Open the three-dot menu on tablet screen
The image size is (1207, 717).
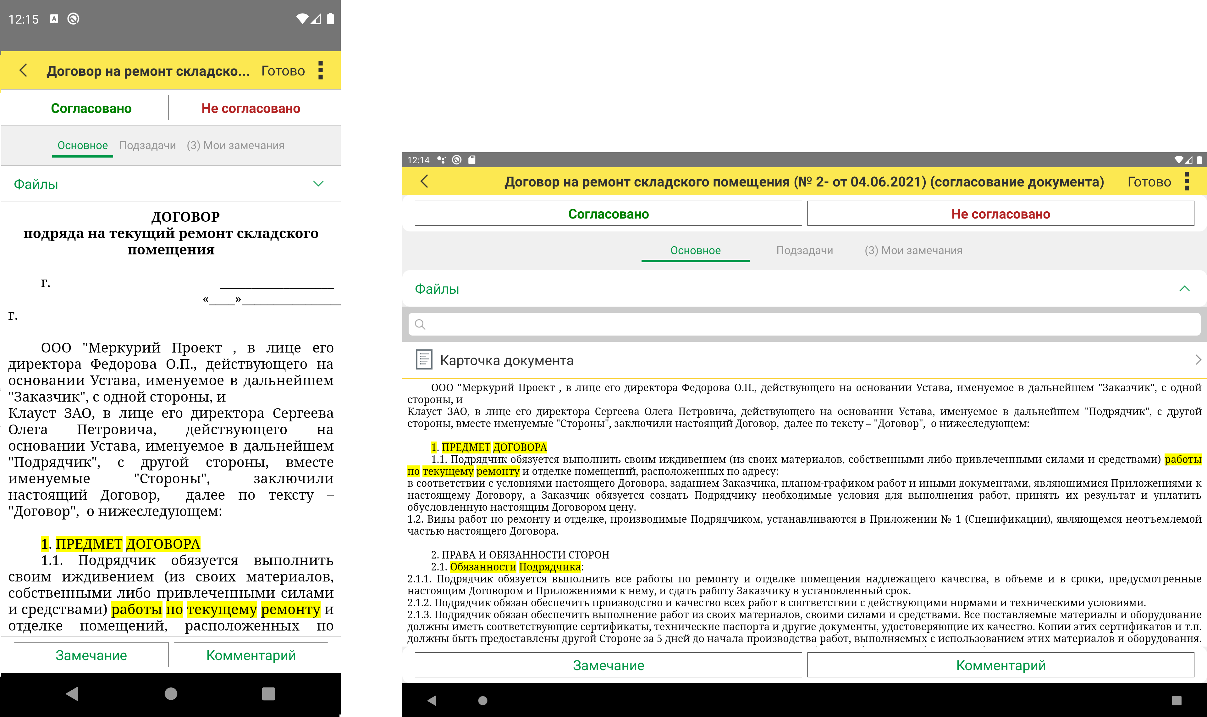point(1187,182)
